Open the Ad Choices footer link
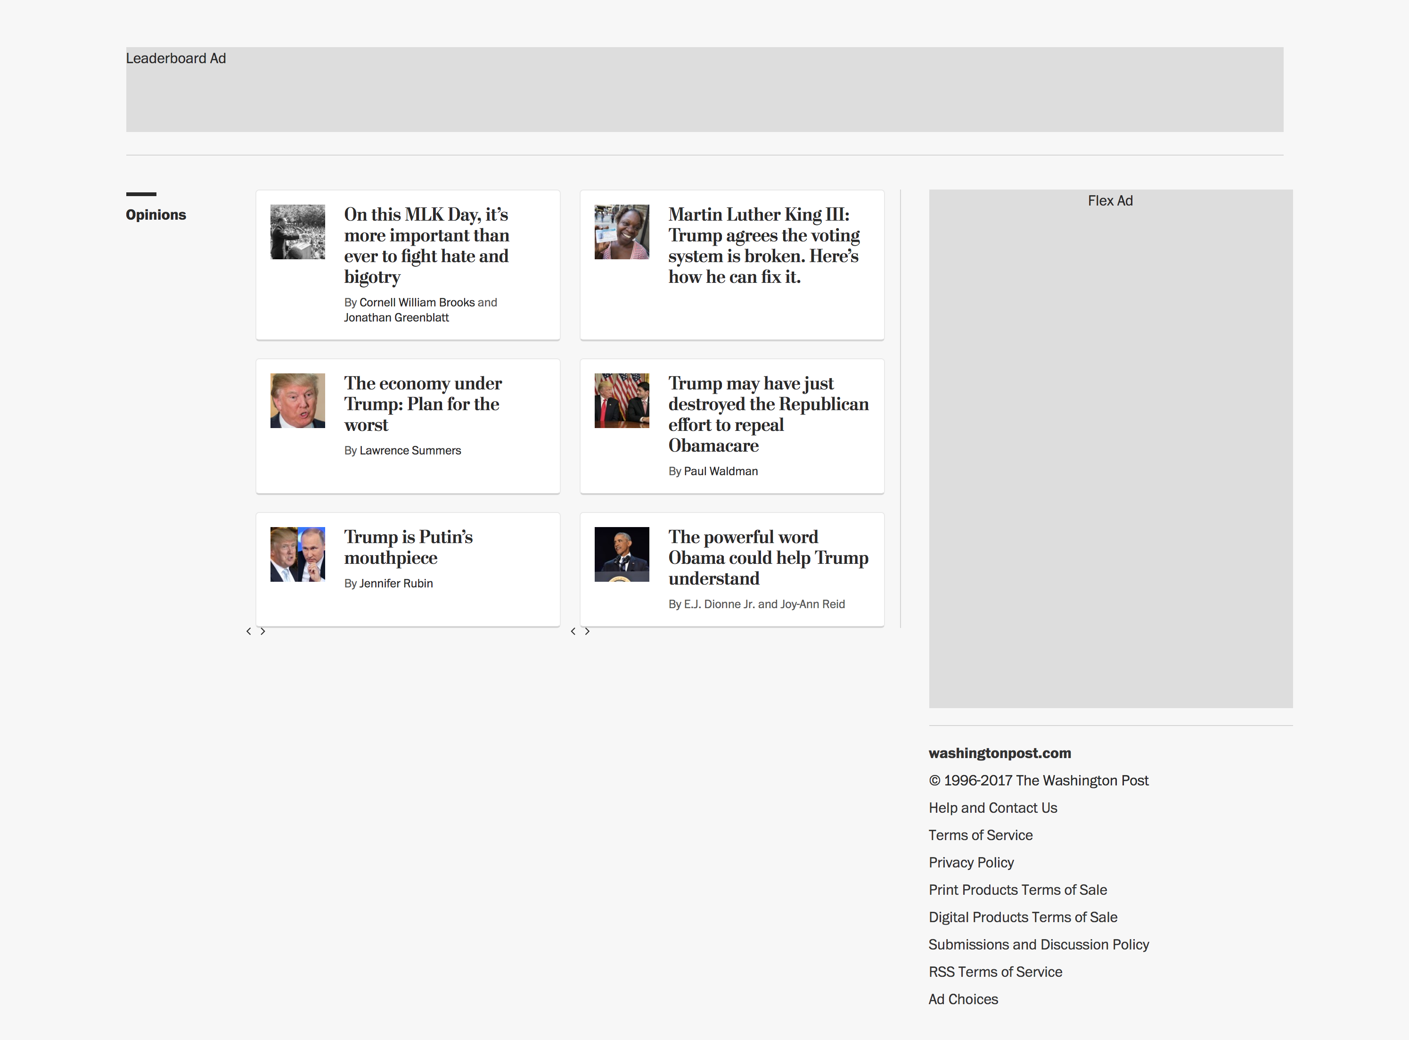This screenshot has width=1409, height=1040. pyautogui.click(x=963, y=999)
